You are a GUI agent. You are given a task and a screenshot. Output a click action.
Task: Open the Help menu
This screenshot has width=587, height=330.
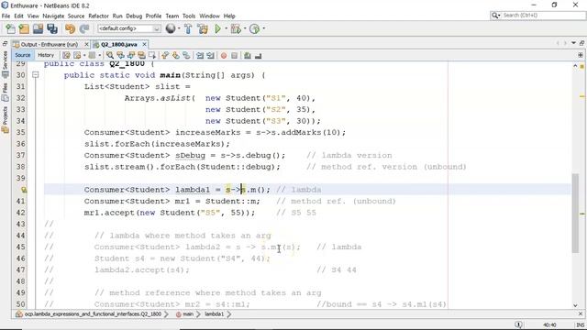[229, 16]
